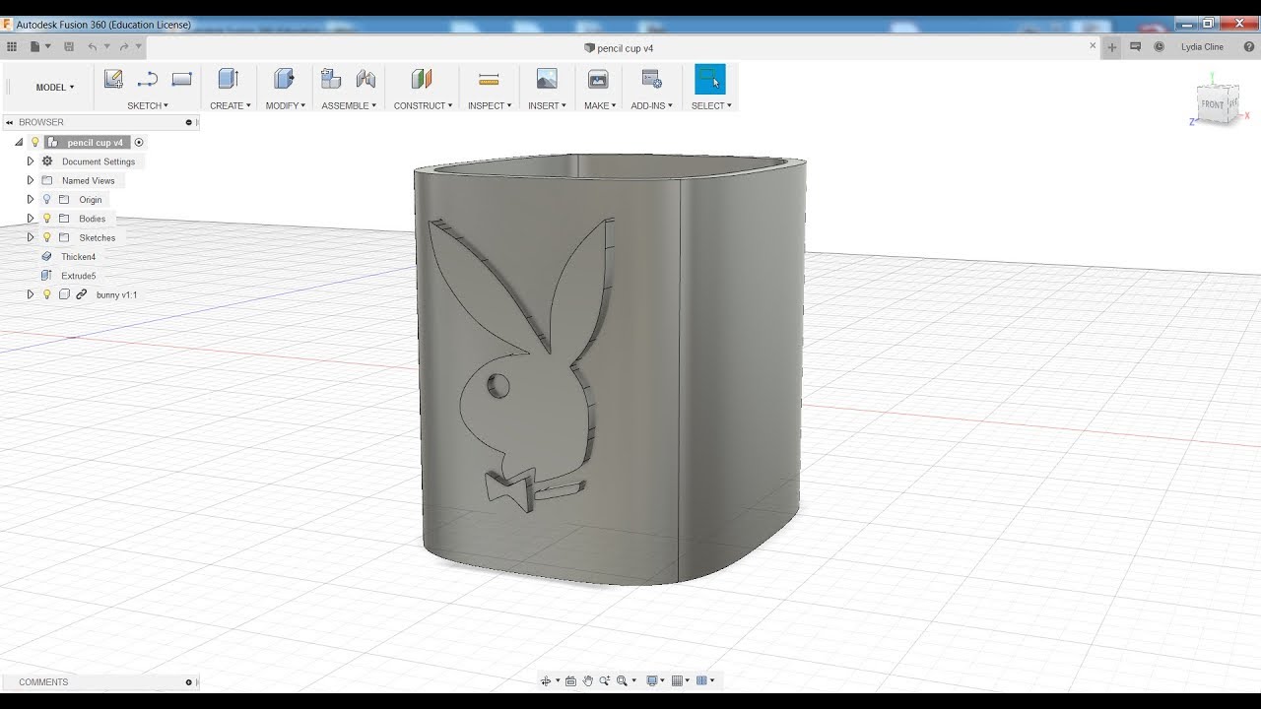Expand the Origin folder
The image size is (1261, 709).
(31, 200)
